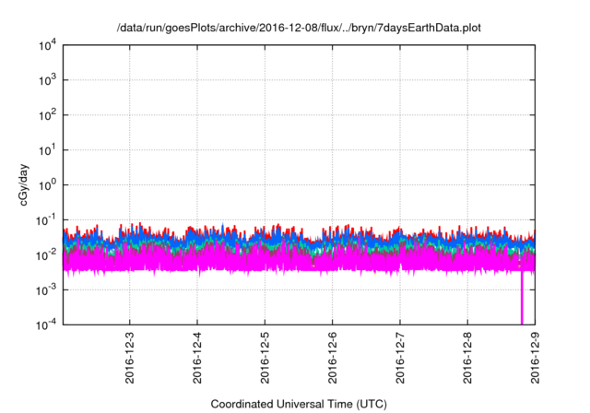The width and height of the screenshot is (590, 413).
Task: Click the 10^2 y-axis tick label
Action: (44, 115)
